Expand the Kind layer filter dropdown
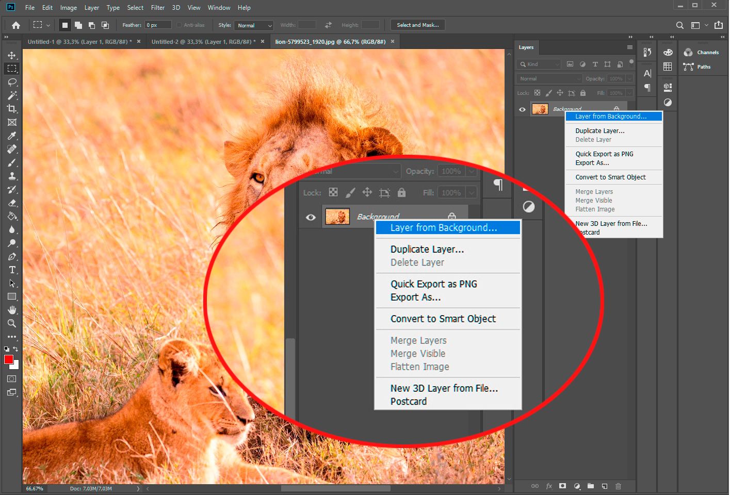The image size is (730, 495). pos(539,64)
